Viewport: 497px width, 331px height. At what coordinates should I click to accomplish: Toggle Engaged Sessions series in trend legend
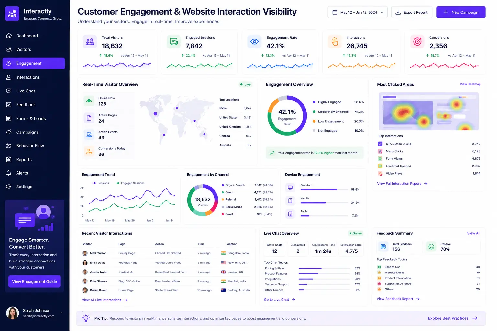pyautogui.click(x=130, y=183)
